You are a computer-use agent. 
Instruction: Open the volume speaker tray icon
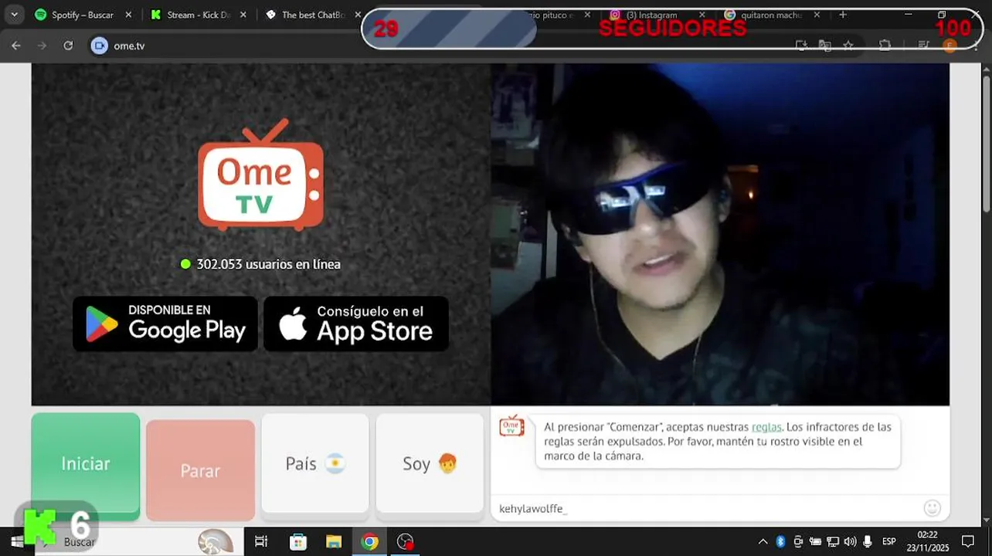coord(850,541)
